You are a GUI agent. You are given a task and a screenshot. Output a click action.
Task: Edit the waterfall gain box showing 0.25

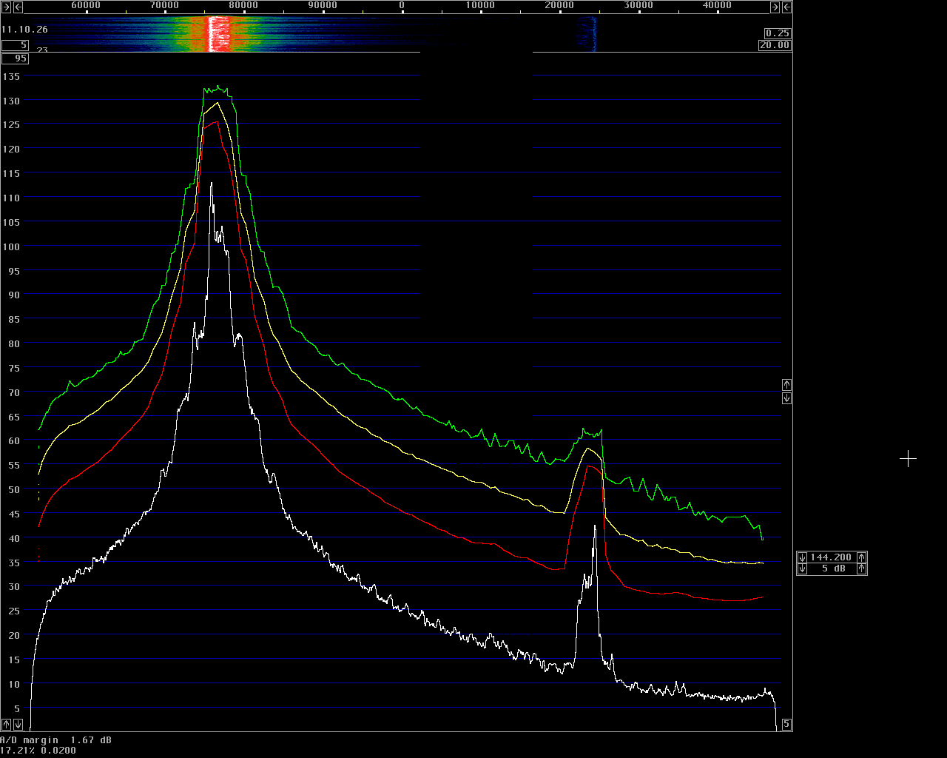[778, 33]
